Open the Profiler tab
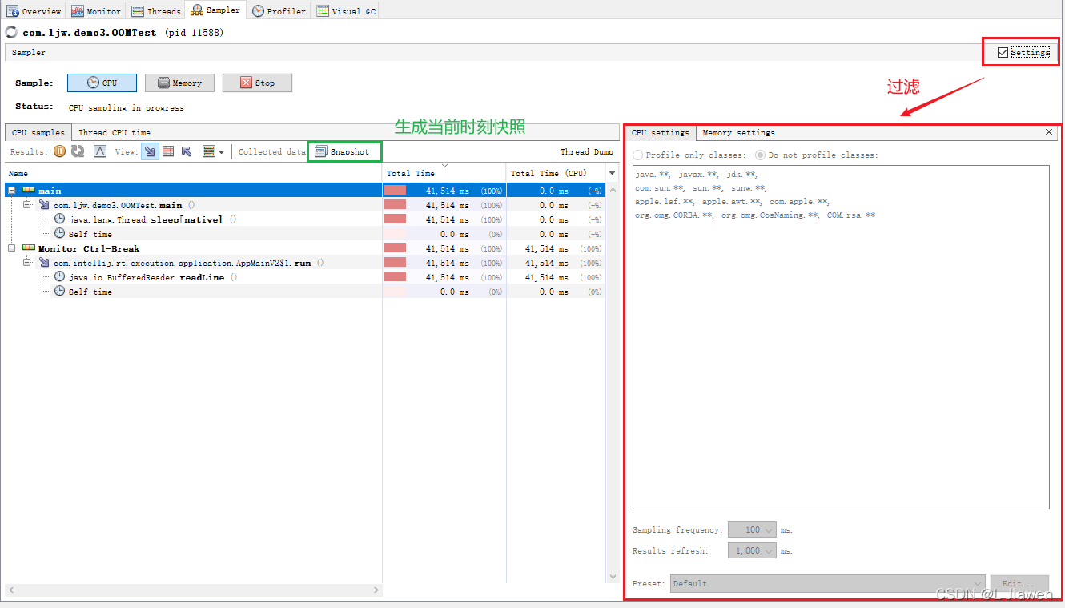The image size is (1065, 608). (278, 11)
